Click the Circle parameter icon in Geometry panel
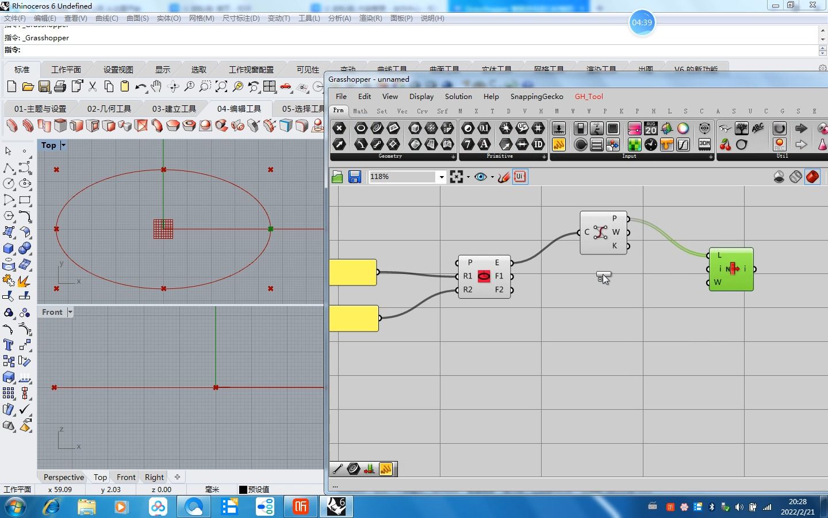The width and height of the screenshot is (828, 518). (x=361, y=128)
